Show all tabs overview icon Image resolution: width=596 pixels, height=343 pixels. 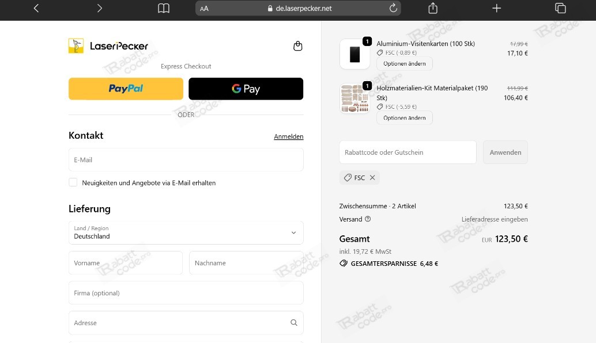point(560,8)
